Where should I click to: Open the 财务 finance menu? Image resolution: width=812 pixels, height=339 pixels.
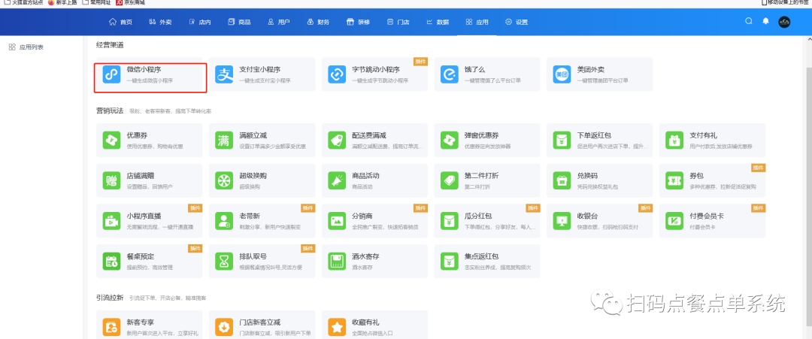click(x=318, y=22)
